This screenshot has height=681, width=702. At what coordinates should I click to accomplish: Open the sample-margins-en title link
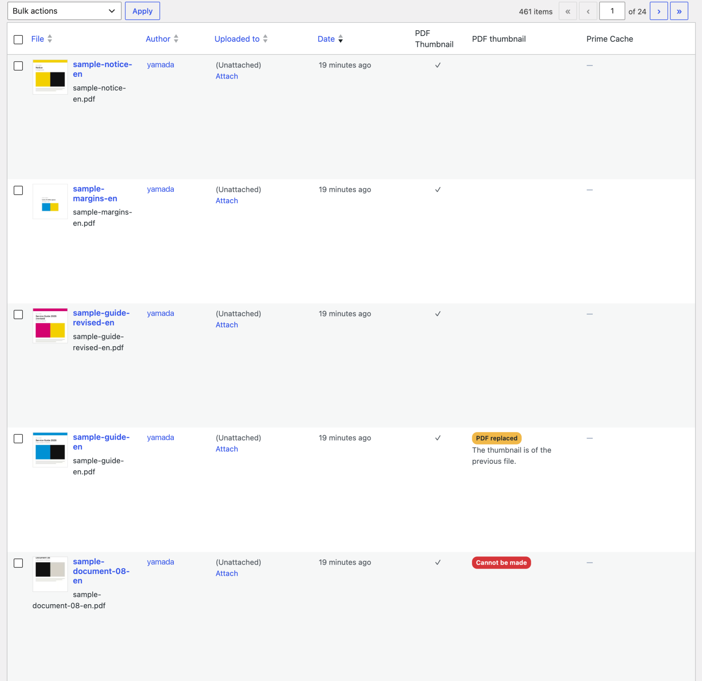(x=95, y=194)
